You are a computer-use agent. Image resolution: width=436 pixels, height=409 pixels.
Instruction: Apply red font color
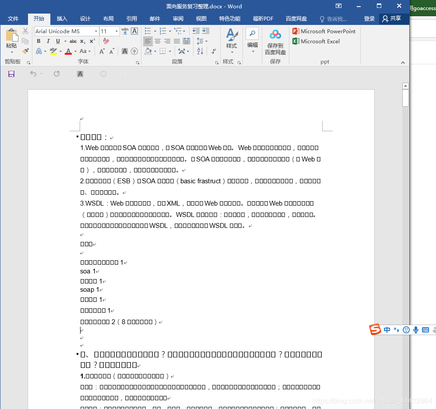[x=68, y=51]
